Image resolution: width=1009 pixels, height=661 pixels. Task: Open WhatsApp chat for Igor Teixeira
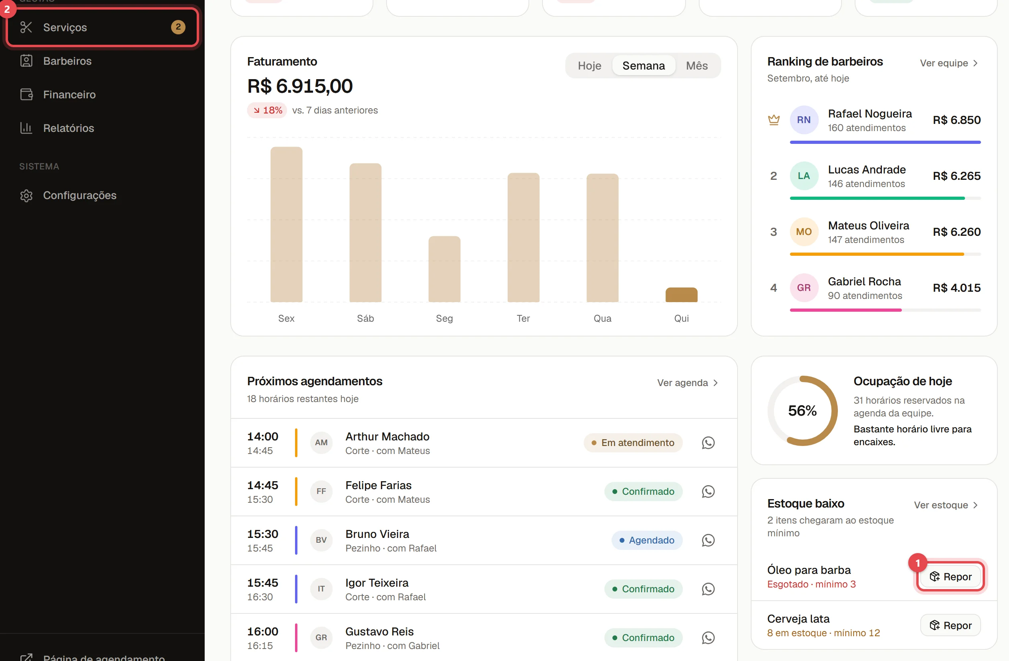(708, 589)
